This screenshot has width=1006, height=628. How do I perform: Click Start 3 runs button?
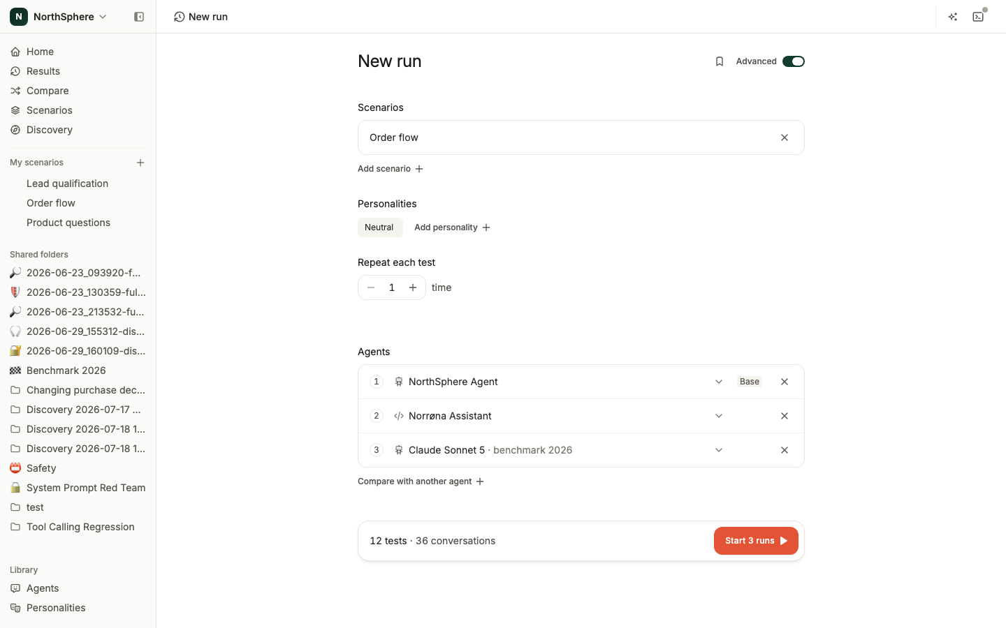[756, 541]
